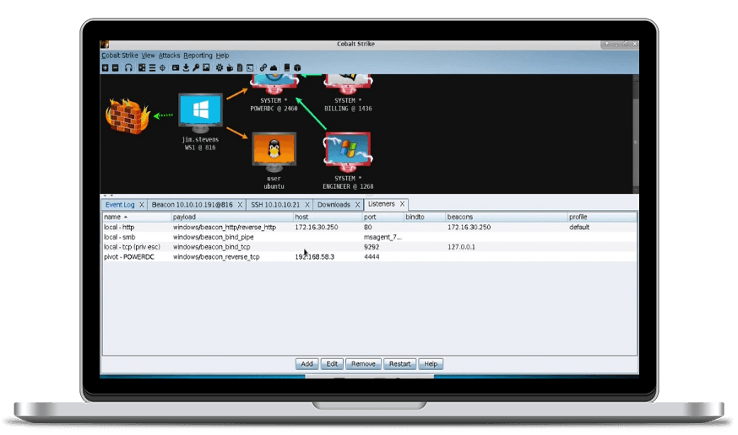Switch to session table list icon
738x435 pixels.
(152, 67)
